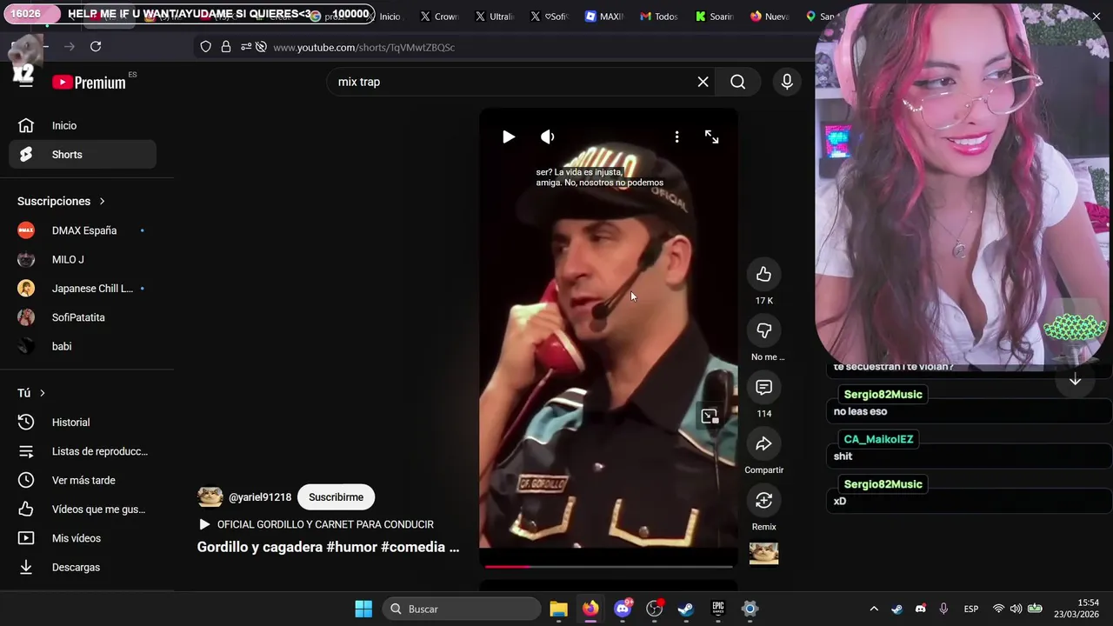Viewport: 1113px width, 626px height.
Task: Open the babi channel
Action: tap(83, 346)
